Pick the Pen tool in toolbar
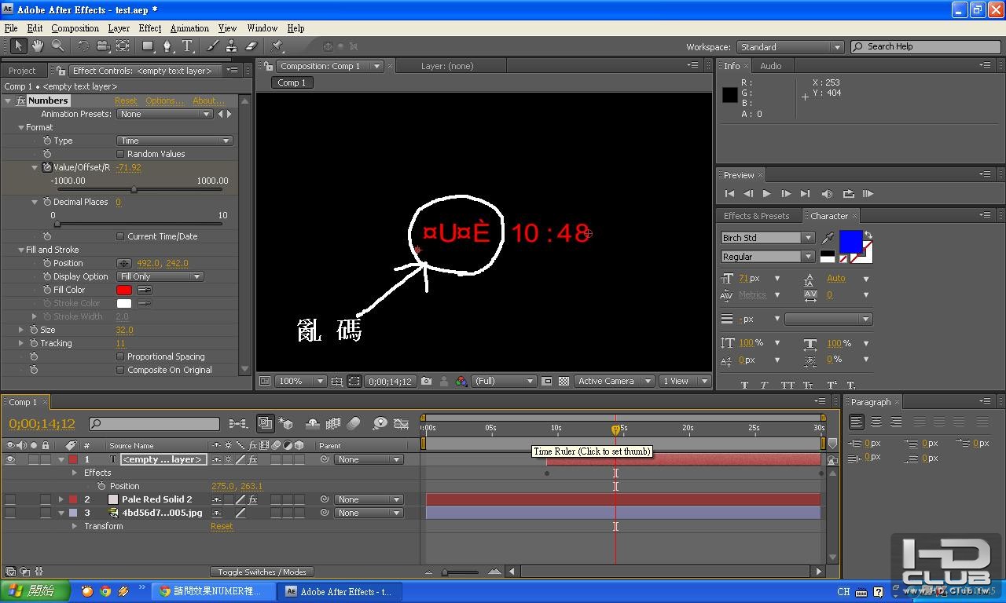This screenshot has width=1006, height=603. tap(167, 46)
